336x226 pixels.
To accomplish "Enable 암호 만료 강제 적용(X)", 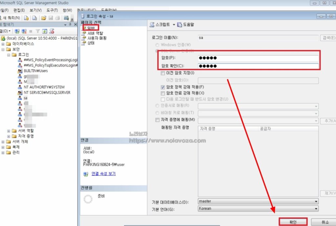I will 163,93.
